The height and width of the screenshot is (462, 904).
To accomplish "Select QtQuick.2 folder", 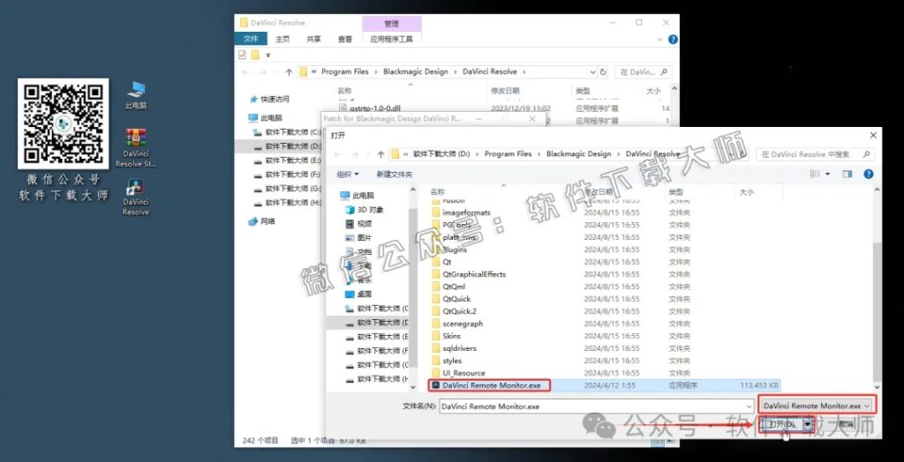I will point(459,311).
